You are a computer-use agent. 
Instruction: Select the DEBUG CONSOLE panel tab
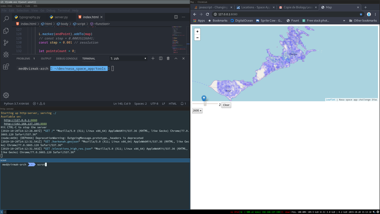66,58
